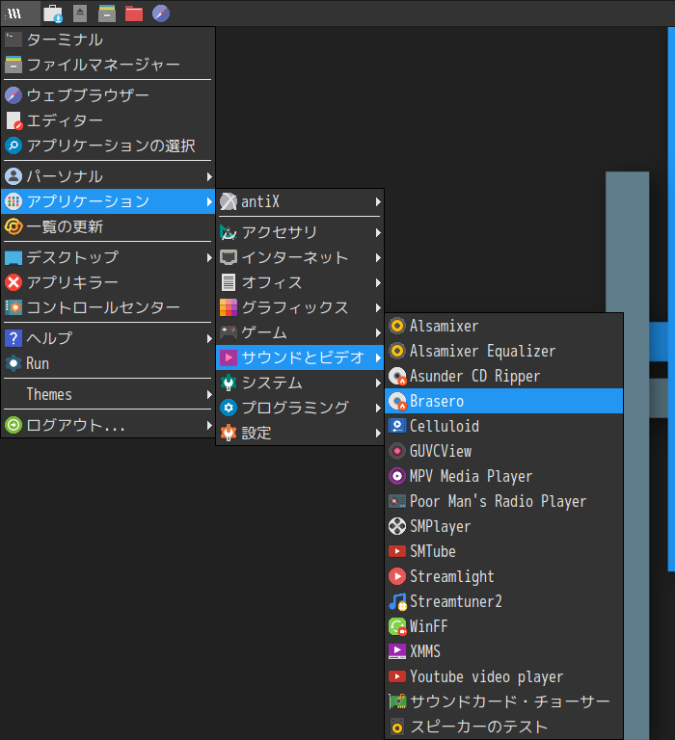The width and height of the screenshot is (675, 740).
Task: Open ファイルマネージャー menu entry
Action: click(x=108, y=65)
